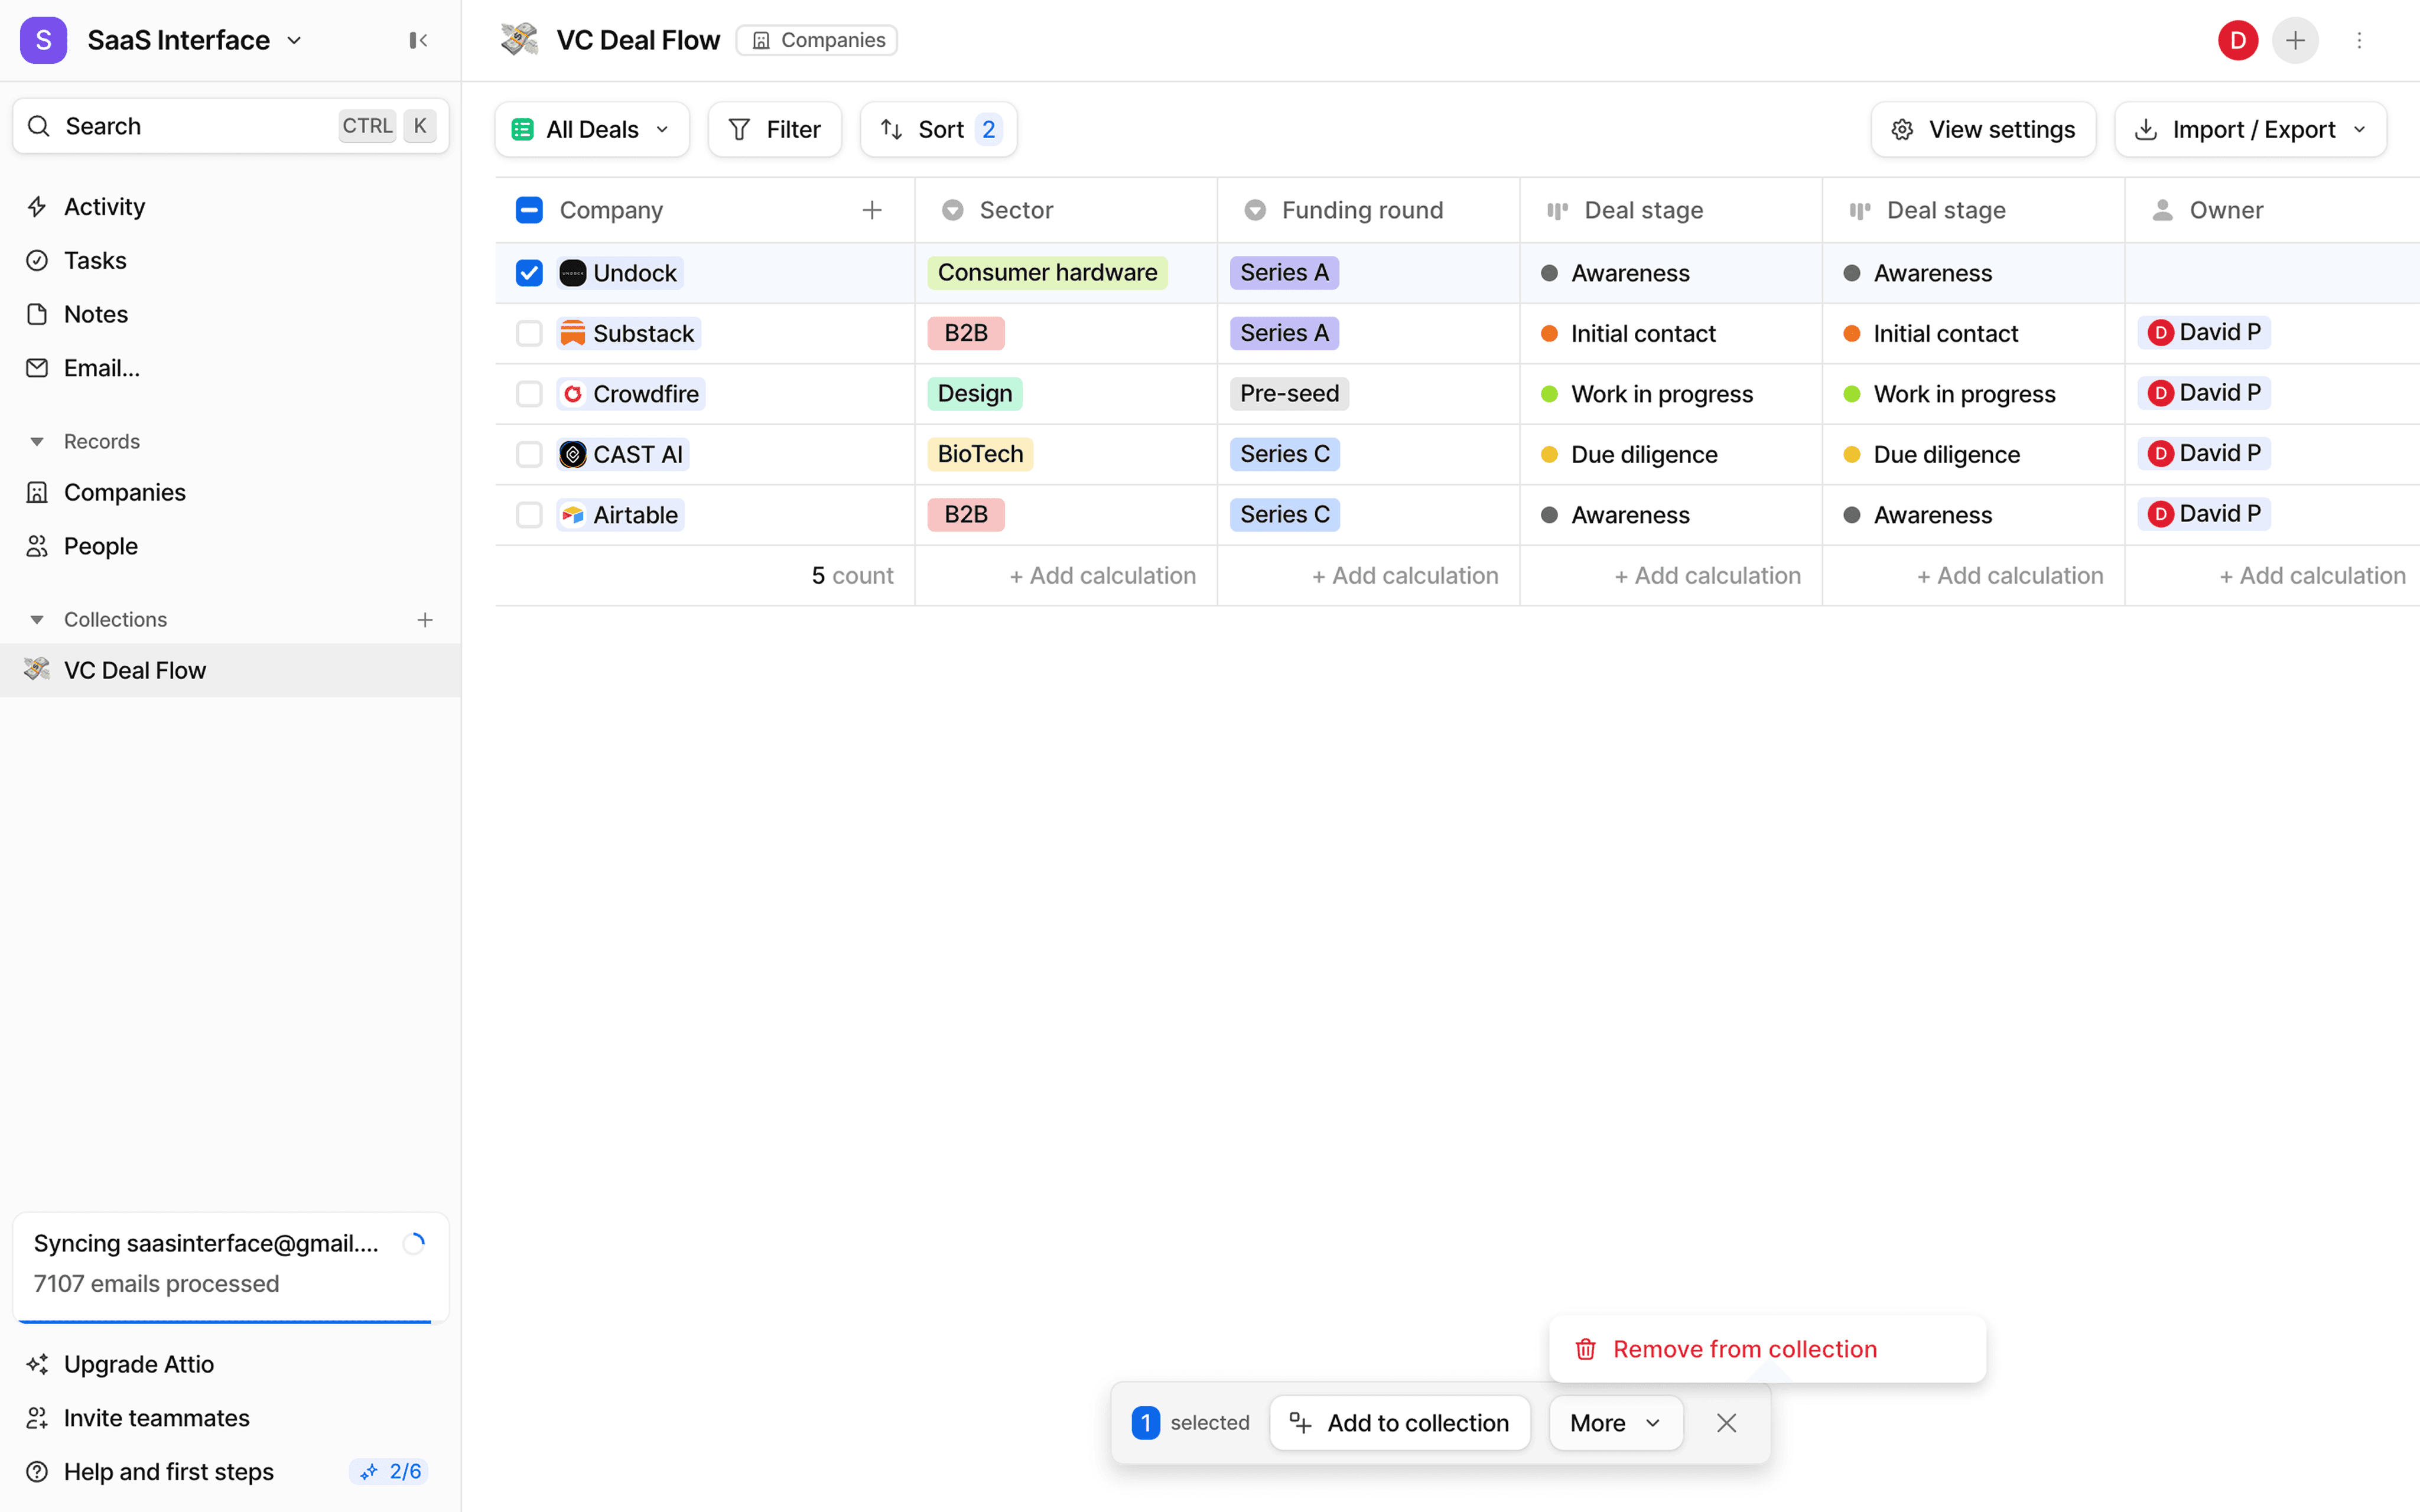Click the B2B sector tag for Airtable

pos(965,514)
